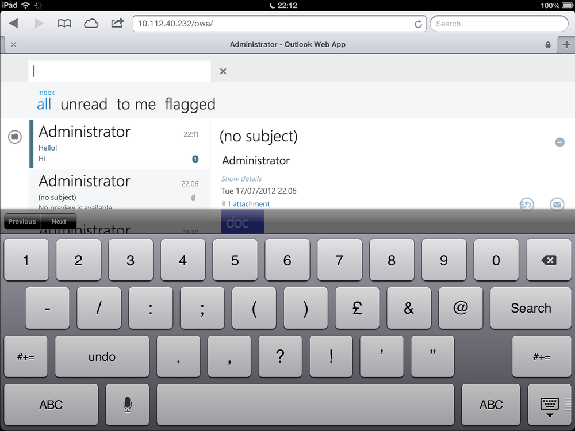The height and width of the screenshot is (431, 575).
Task: Tap the right #+= symbols key
Action: (542, 357)
